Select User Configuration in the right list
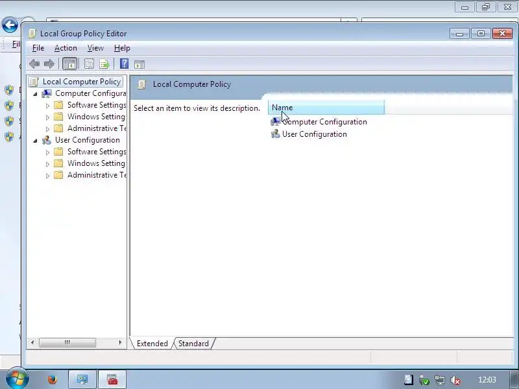Image resolution: width=519 pixels, height=389 pixels. (x=315, y=134)
